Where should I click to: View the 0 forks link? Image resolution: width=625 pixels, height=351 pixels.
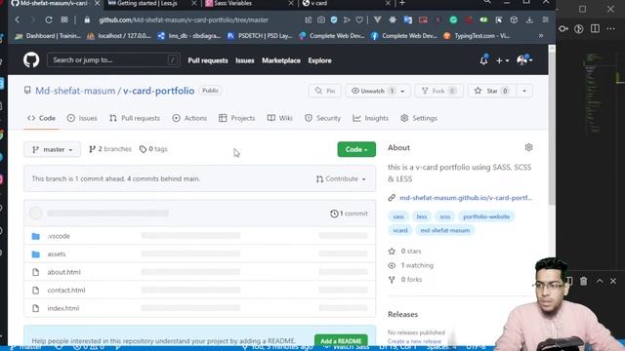pos(405,280)
